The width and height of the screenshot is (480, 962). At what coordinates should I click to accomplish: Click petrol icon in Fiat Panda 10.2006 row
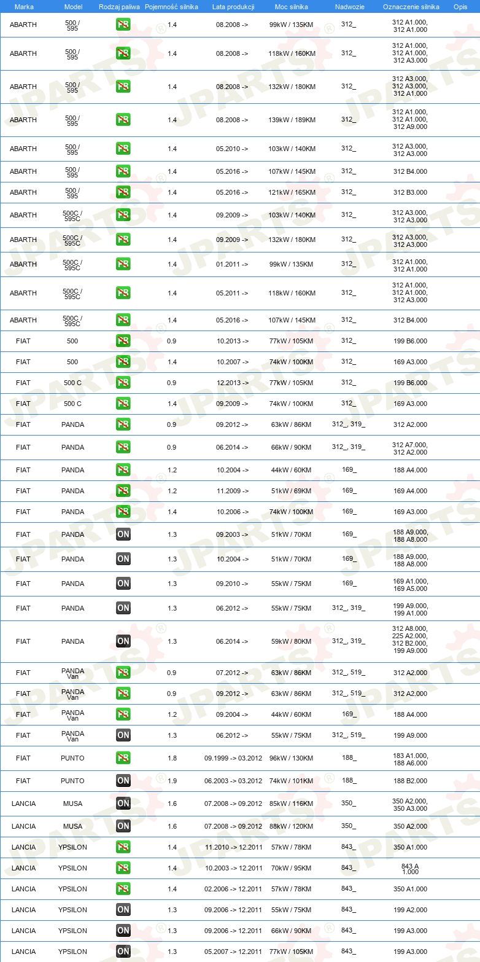click(123, 512)
